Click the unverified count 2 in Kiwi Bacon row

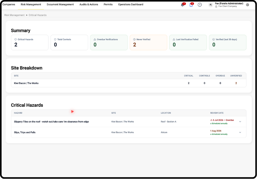click(236, 83)
